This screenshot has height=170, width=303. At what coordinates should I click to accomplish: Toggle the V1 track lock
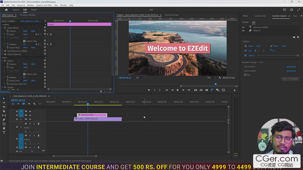[x=17, y=119]
